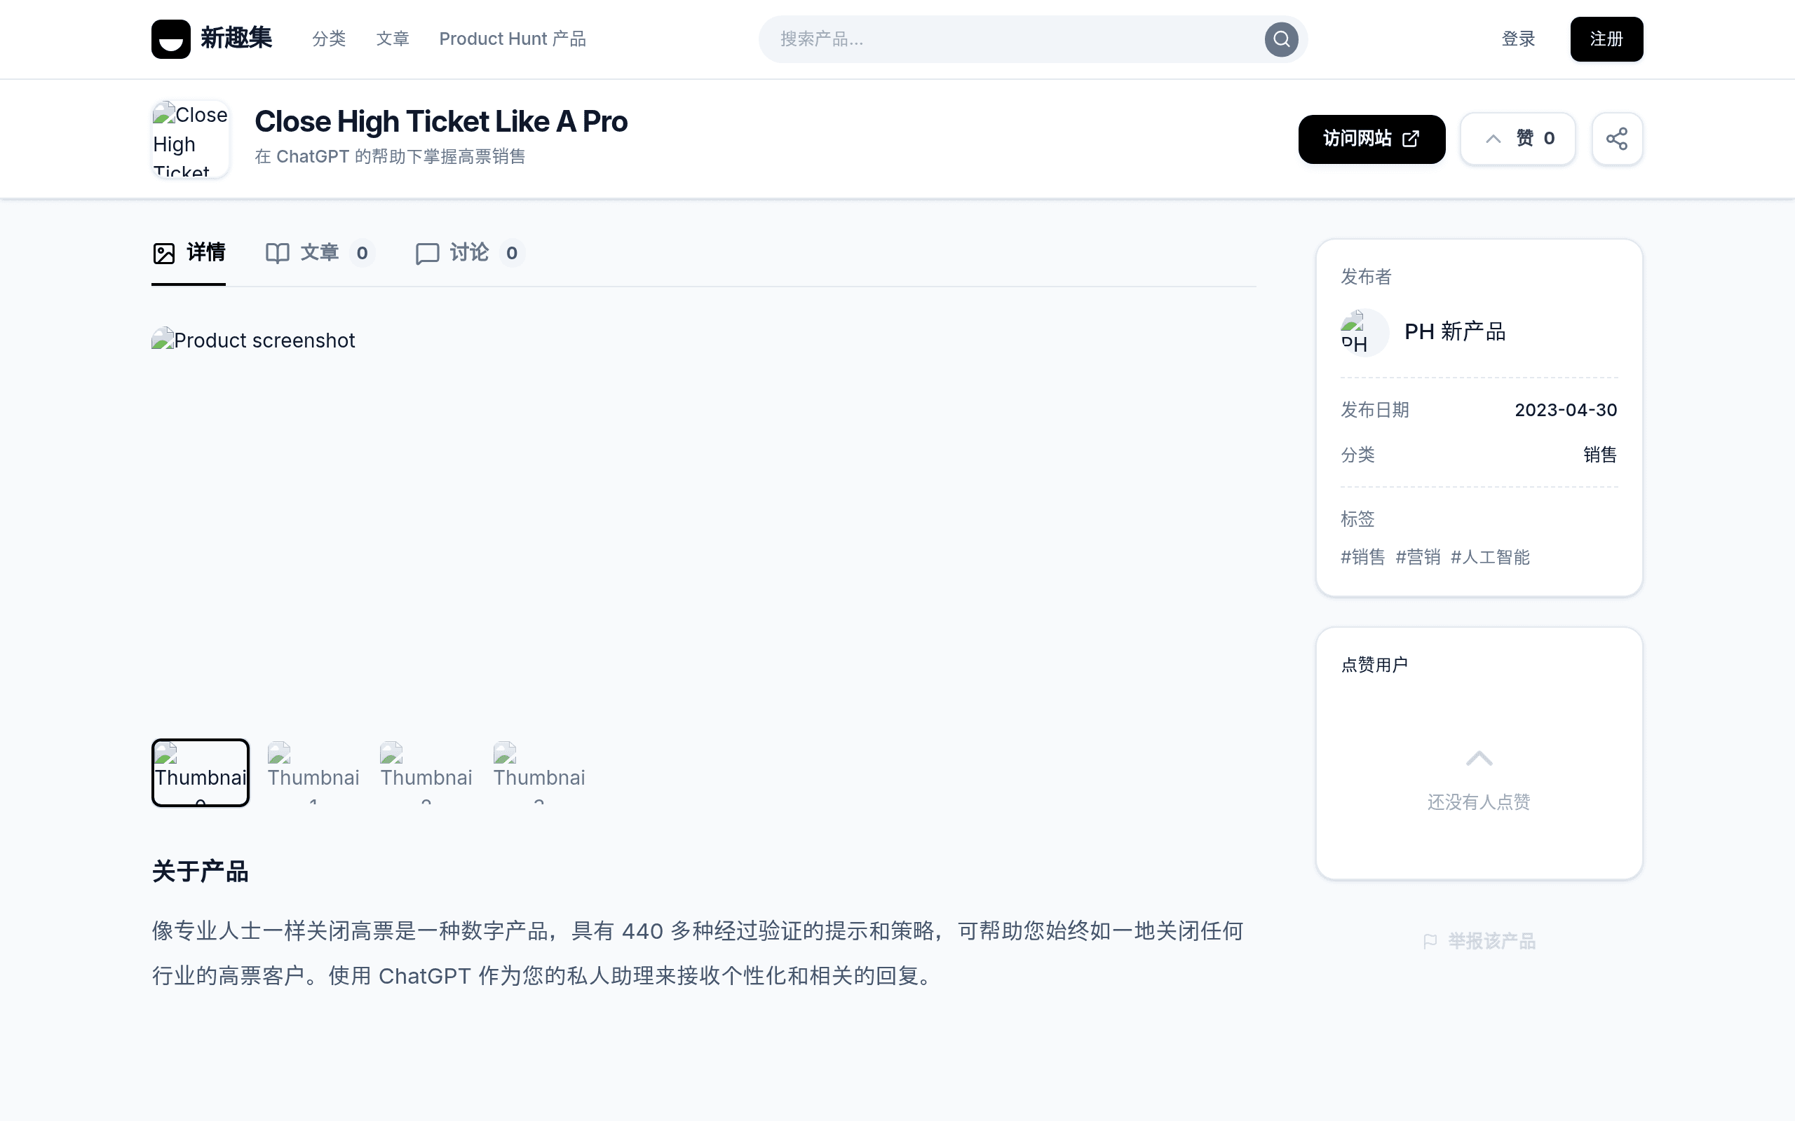The height and width of the screenshot is (1121, 1795).
Task: Click the 新趣集 logo icon
Action: click(x=170, y=39)
